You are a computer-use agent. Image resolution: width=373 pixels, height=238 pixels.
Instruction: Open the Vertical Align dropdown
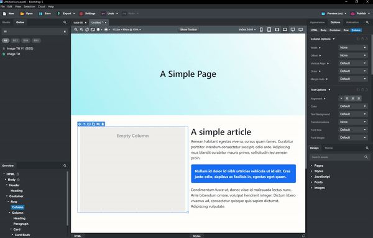[353, 63]
